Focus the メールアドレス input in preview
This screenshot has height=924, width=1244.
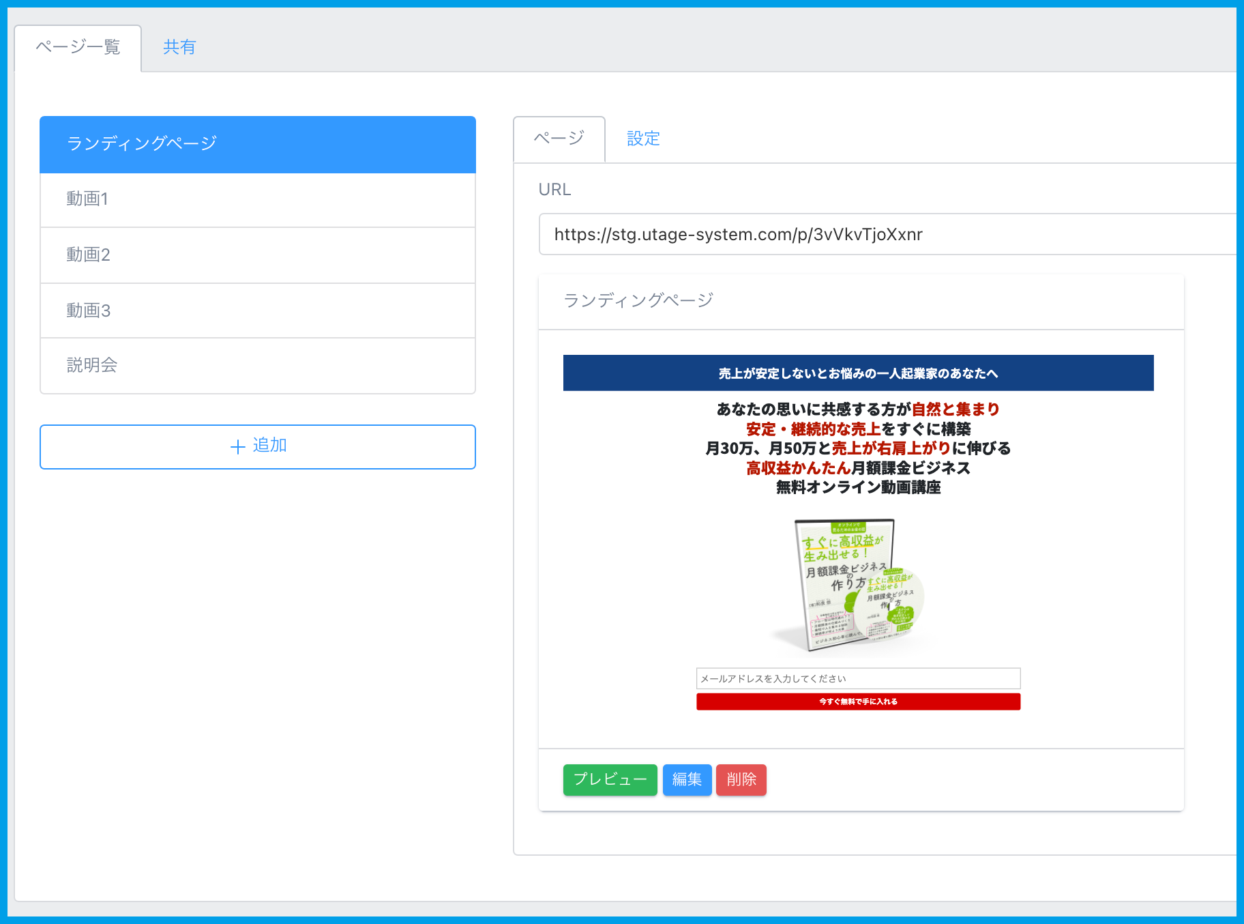[x=858, y=678]
